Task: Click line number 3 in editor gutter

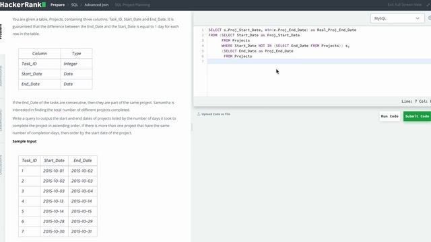Action: click(203, 40)
